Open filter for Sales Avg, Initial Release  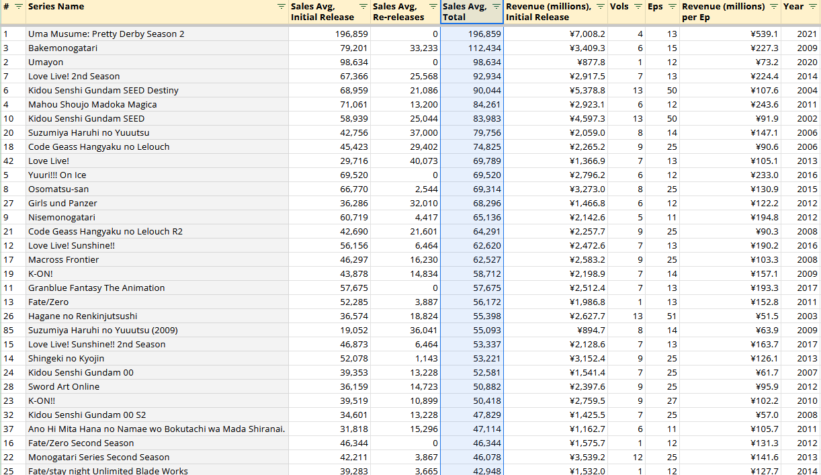(x=363, y=7)
